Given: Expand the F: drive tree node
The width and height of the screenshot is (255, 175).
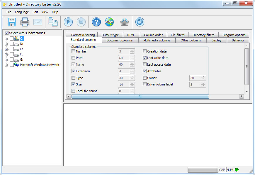Looking at the screenshot, I should pos(6,55).
